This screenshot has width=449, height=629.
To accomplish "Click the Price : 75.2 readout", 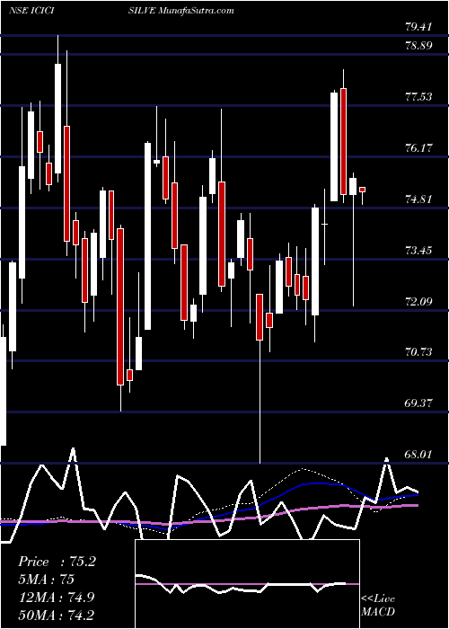I will coord(57,562).
